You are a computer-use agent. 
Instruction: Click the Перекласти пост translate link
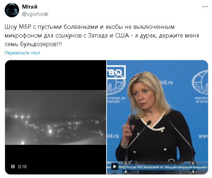[x=22, y=53]
